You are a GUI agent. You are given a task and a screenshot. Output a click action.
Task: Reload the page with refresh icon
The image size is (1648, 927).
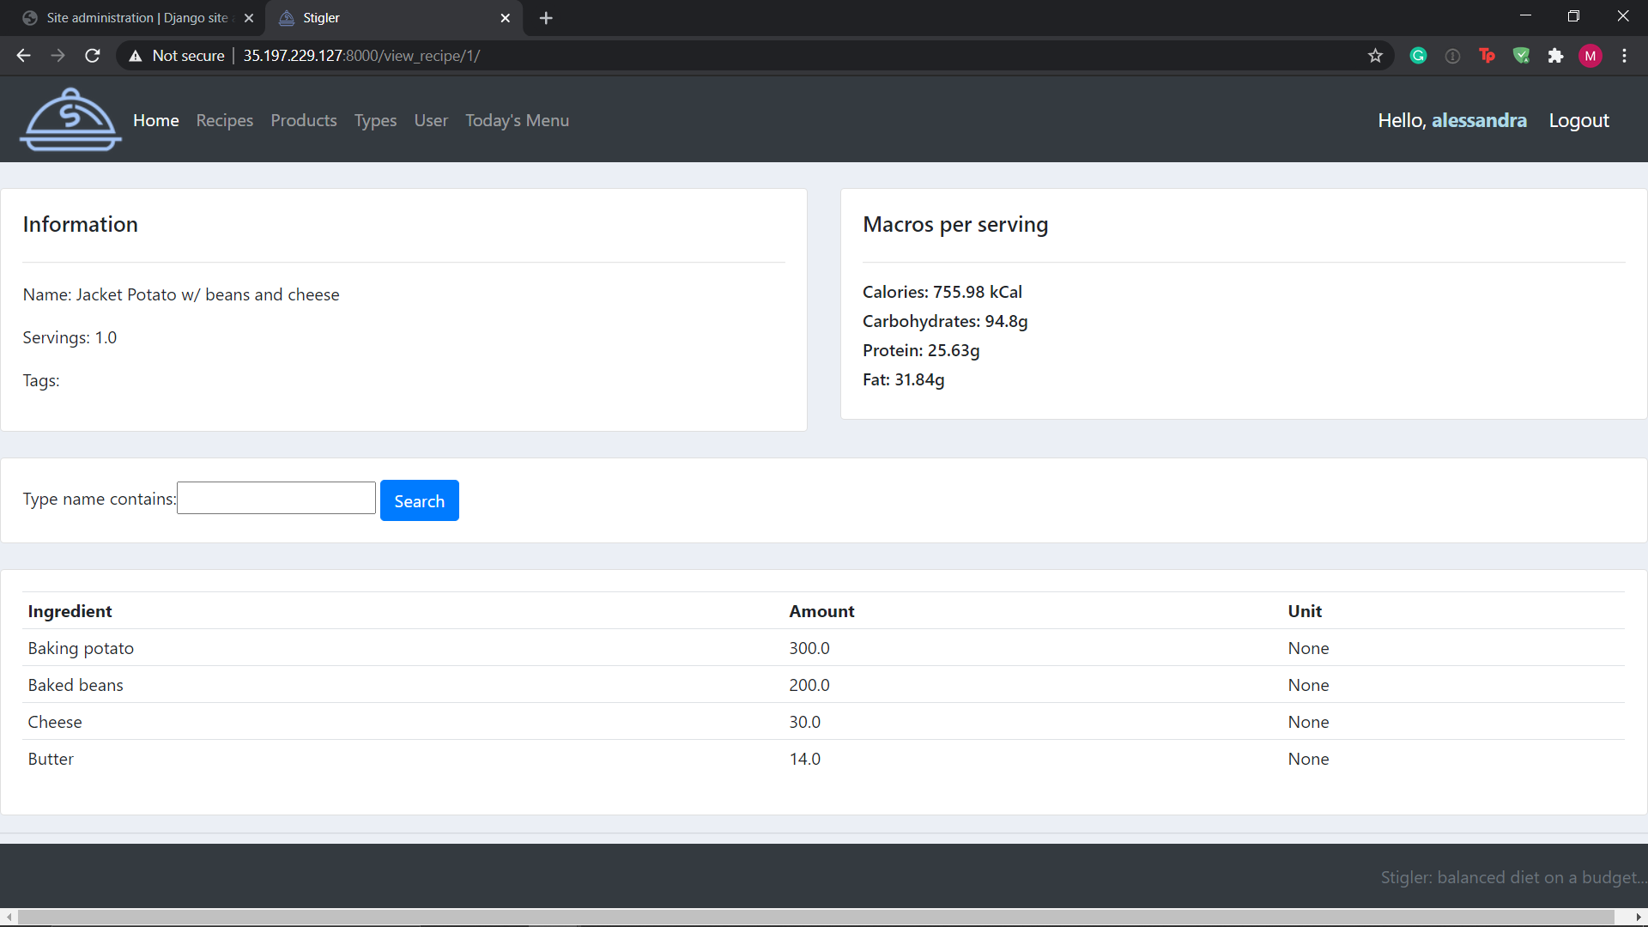click(93, 56)
